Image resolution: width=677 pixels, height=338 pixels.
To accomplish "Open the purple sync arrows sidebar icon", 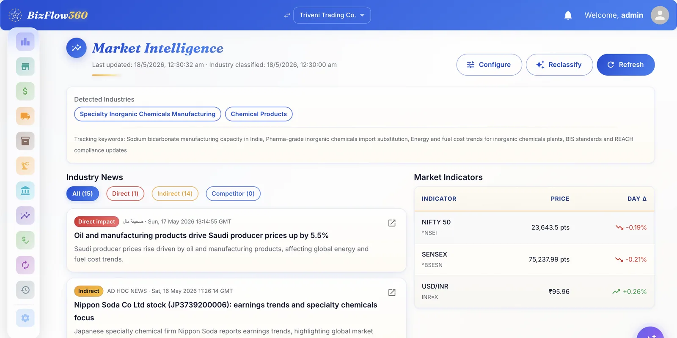I will [25, 265].
